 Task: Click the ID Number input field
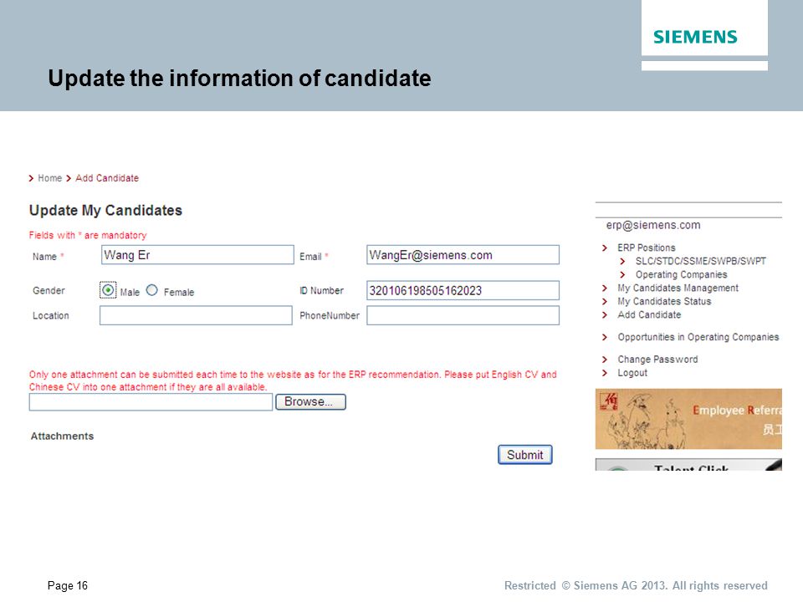pos(463,290)
